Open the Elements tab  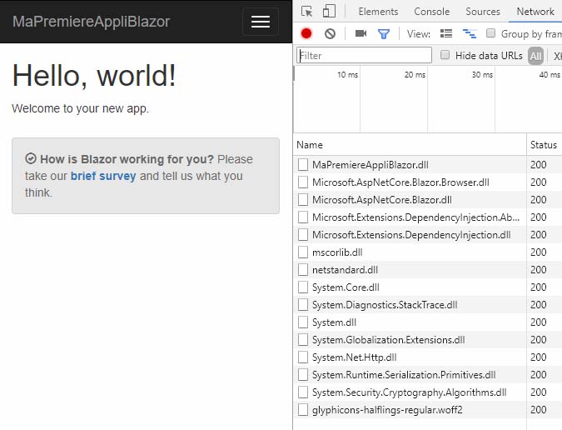coord(378,12)
